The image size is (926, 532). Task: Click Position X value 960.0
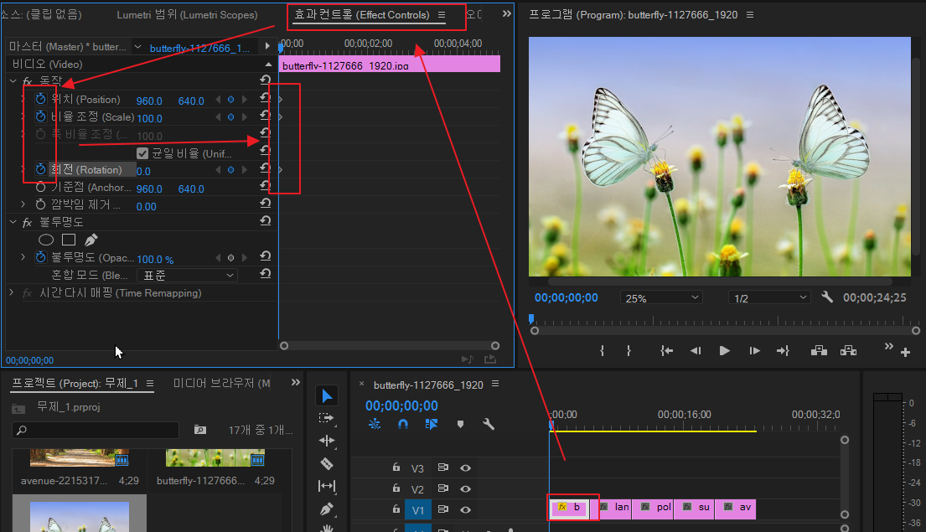(149, 101)
